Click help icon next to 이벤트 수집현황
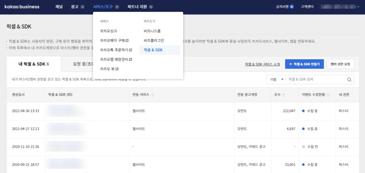The width and height of the screenshot is (365, 173). pos(328,95)
